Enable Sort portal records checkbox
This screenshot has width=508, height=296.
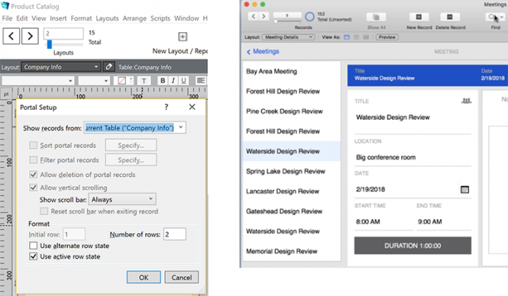(33, 145)
